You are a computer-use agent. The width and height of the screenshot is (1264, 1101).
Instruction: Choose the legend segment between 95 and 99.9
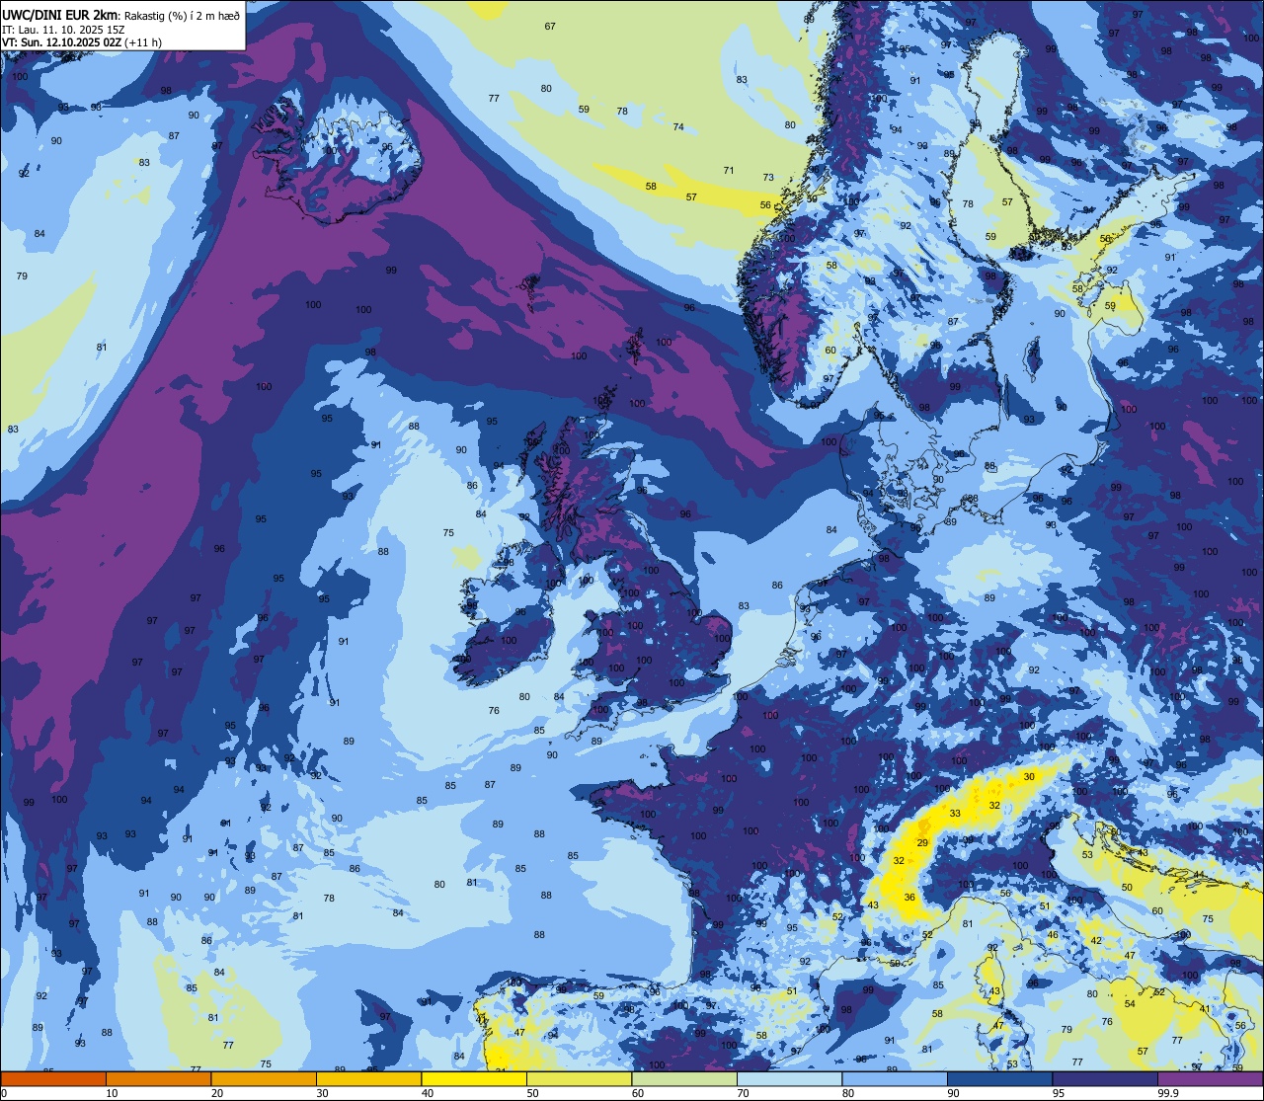[x=1105, y=1078]
